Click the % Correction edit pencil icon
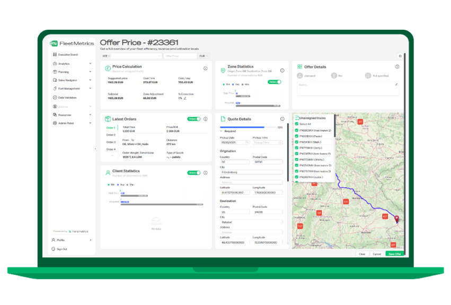 pyautogui.click(x=185, y=98)
